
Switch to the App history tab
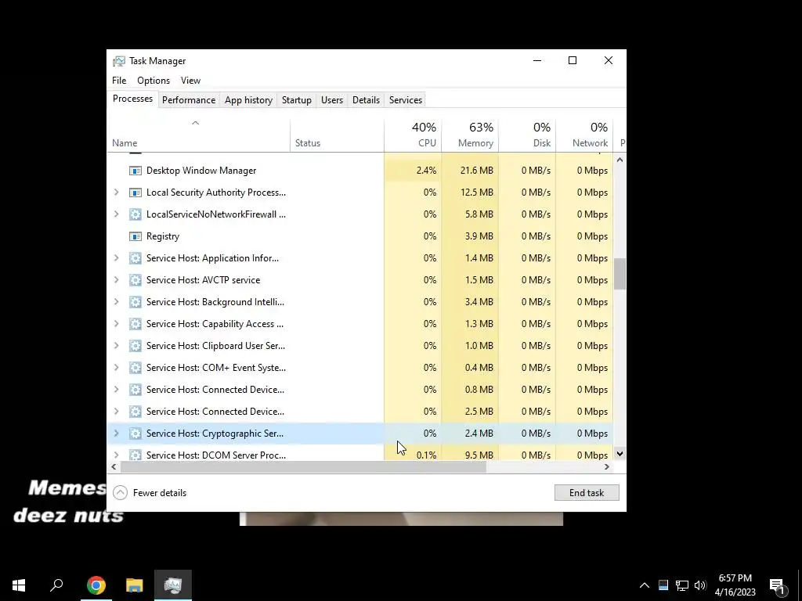248,100
